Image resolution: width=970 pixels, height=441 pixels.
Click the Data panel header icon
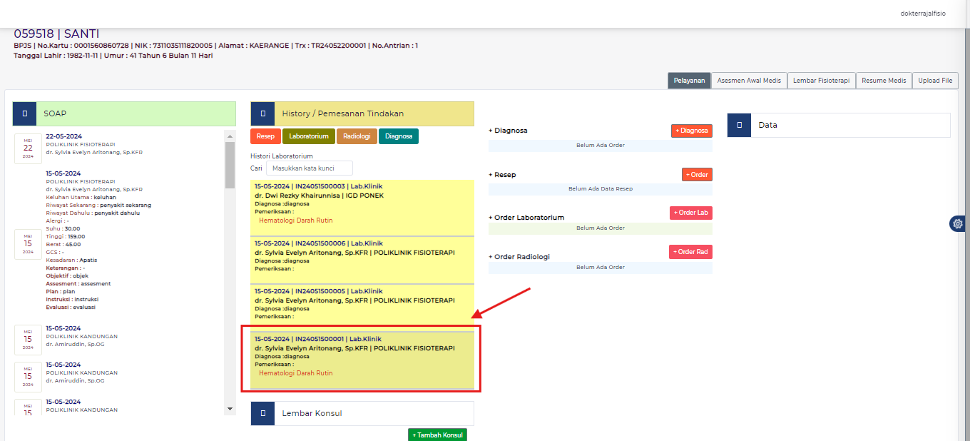pos(739,125)
